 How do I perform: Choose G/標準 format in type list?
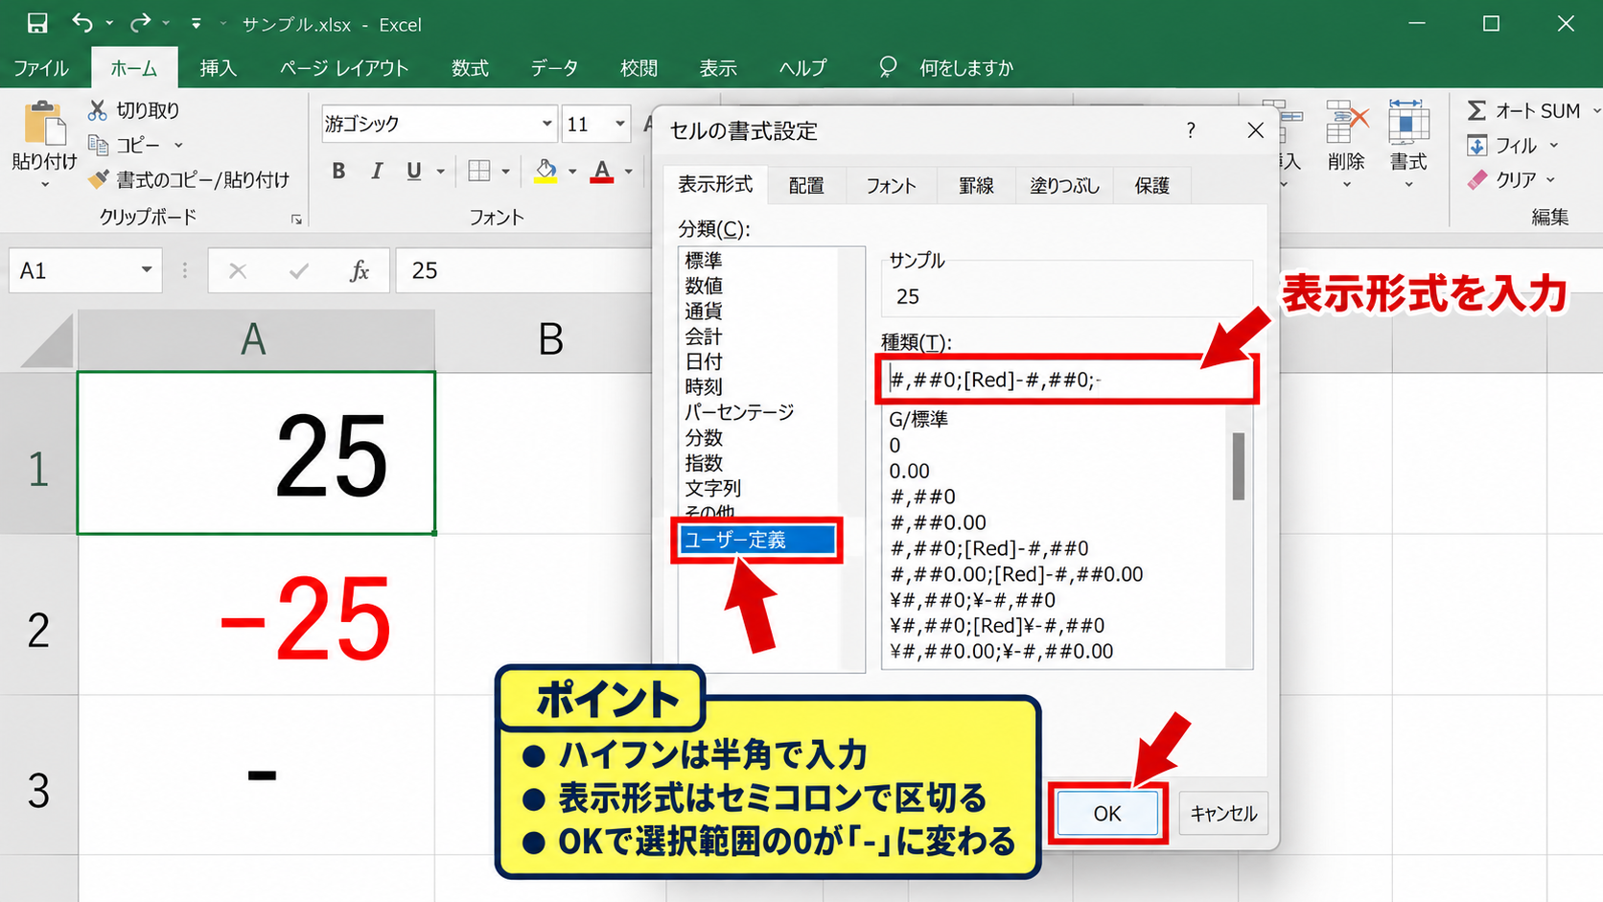[x=918, y=419]
